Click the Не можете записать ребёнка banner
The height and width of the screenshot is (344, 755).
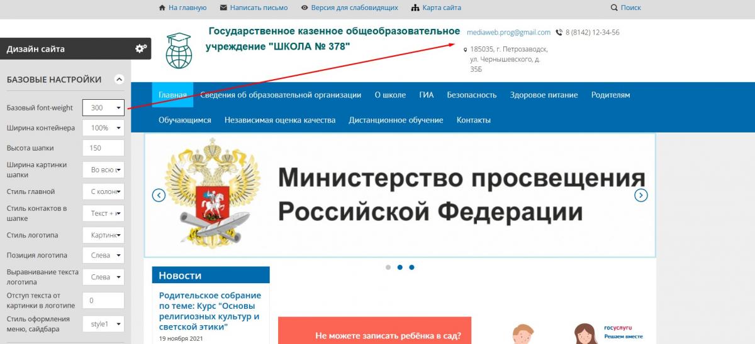pos(374,330)
